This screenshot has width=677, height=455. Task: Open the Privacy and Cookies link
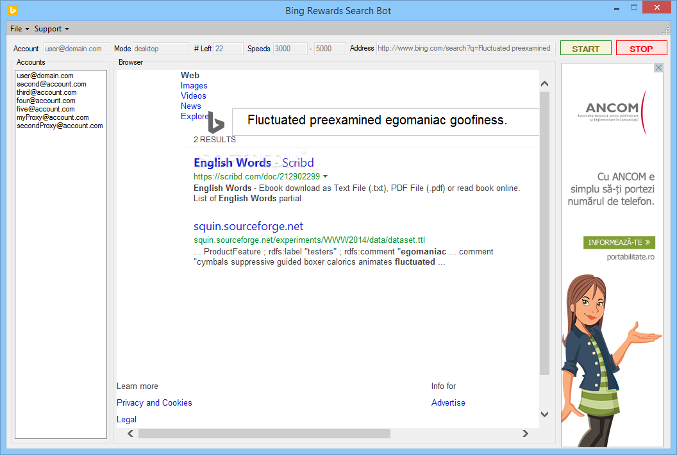(x=154, y=402)
